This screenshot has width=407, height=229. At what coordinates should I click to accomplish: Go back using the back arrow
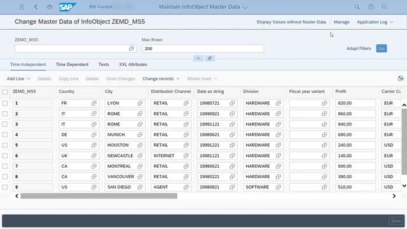(x=36, y=7)
